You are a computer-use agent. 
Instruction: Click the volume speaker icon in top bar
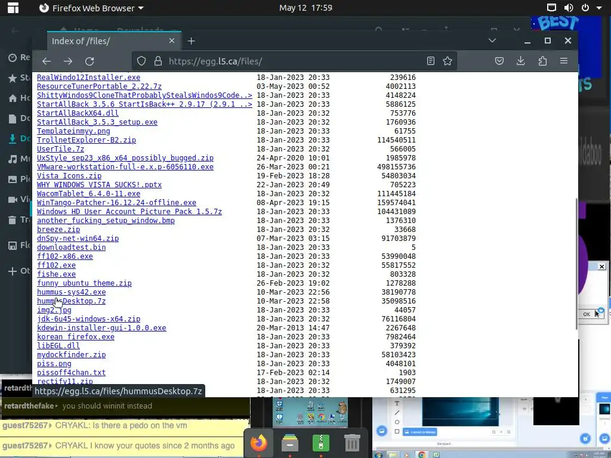point(569,7)
